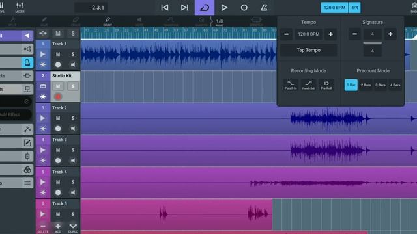
Task: Click the 4/4 time signature button
Action: click(354, 8)
